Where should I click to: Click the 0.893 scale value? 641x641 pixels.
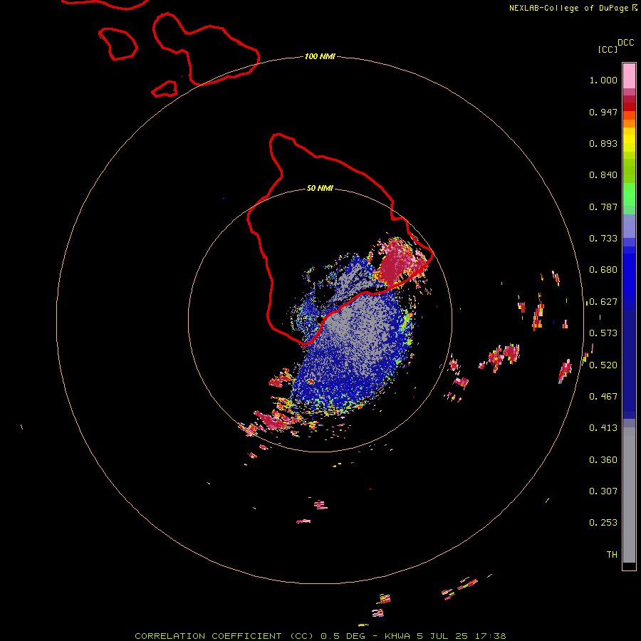point(603,143)
